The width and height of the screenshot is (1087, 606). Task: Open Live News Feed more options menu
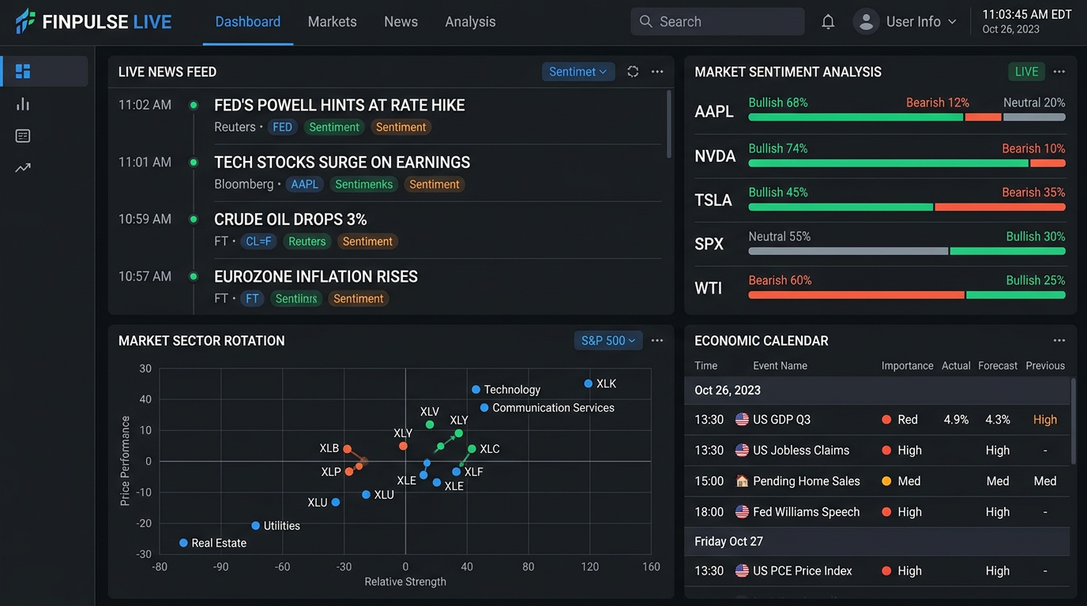[657, 72]
